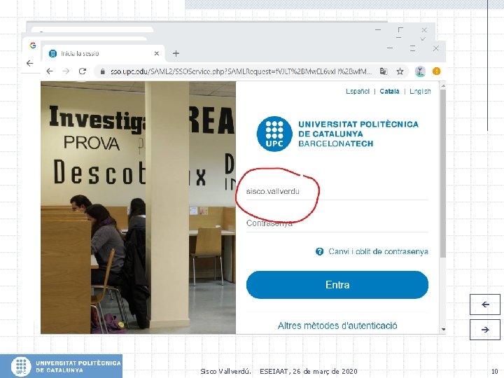Go to previous slide with left arrow

point(485,304)
